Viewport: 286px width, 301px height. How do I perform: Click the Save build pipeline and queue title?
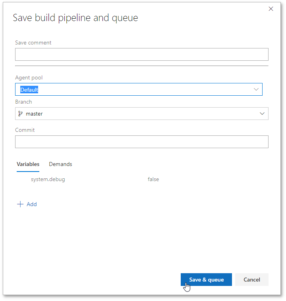click(75, 18)
